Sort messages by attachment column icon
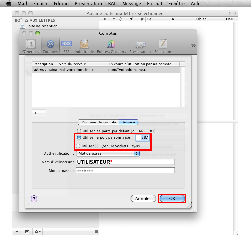The height and width of the screenshot is (236, 251). coord(121,19)
